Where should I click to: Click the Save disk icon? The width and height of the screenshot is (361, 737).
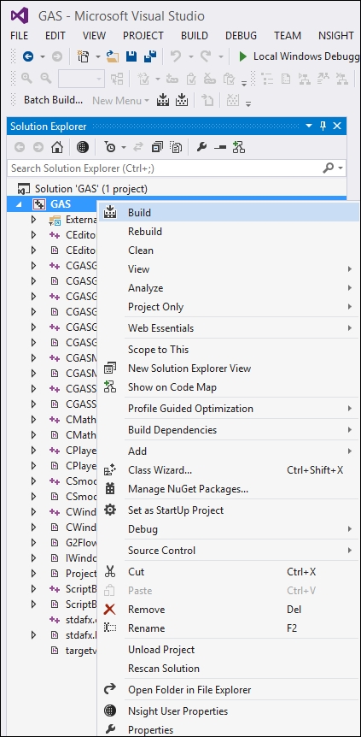pos(131,56)
